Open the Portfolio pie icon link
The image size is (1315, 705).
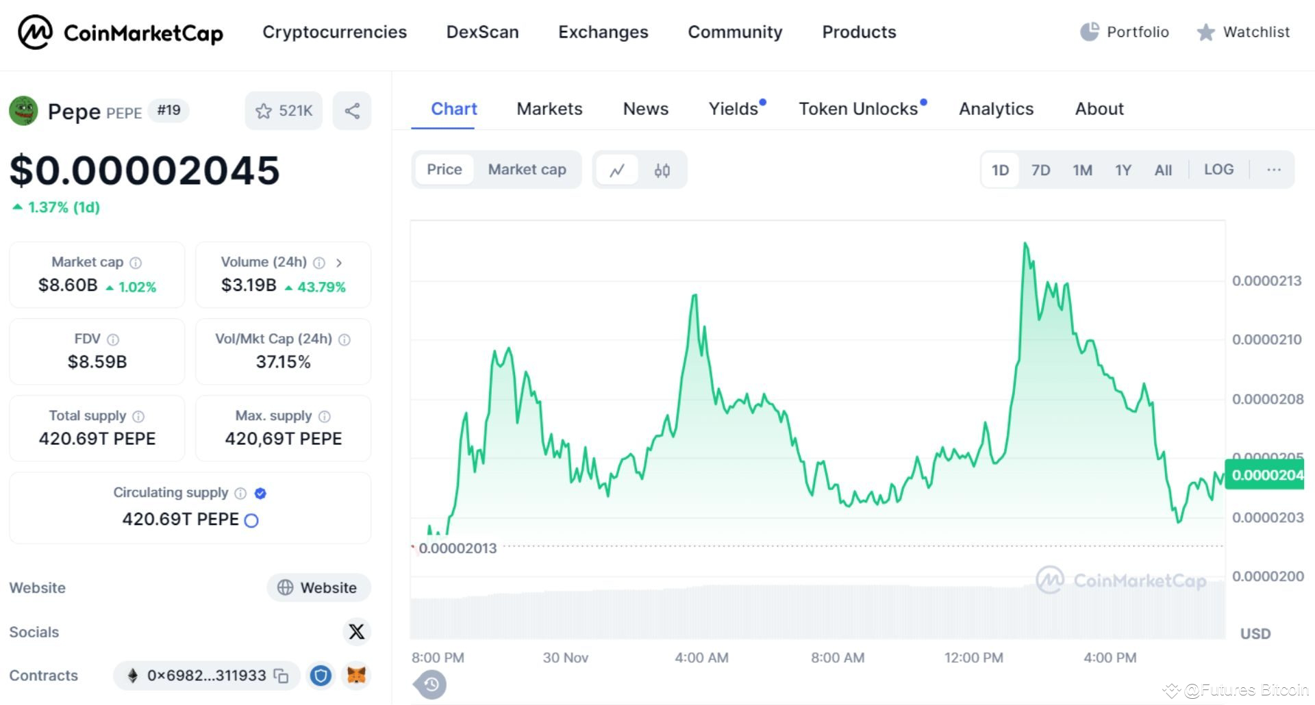tap(1125, 32)
